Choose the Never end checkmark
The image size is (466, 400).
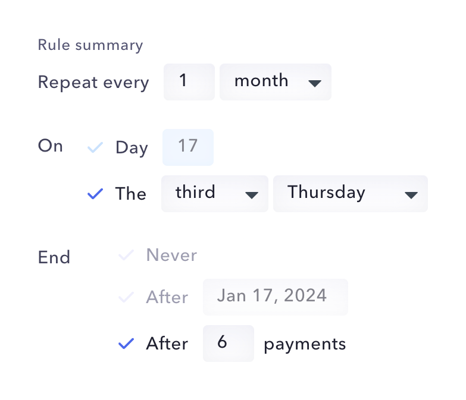click(126, 256)
